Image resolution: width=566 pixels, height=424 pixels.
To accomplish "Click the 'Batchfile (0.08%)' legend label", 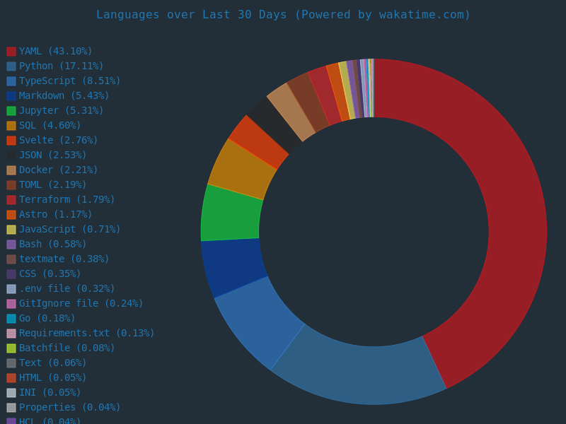I will [67, 348].
